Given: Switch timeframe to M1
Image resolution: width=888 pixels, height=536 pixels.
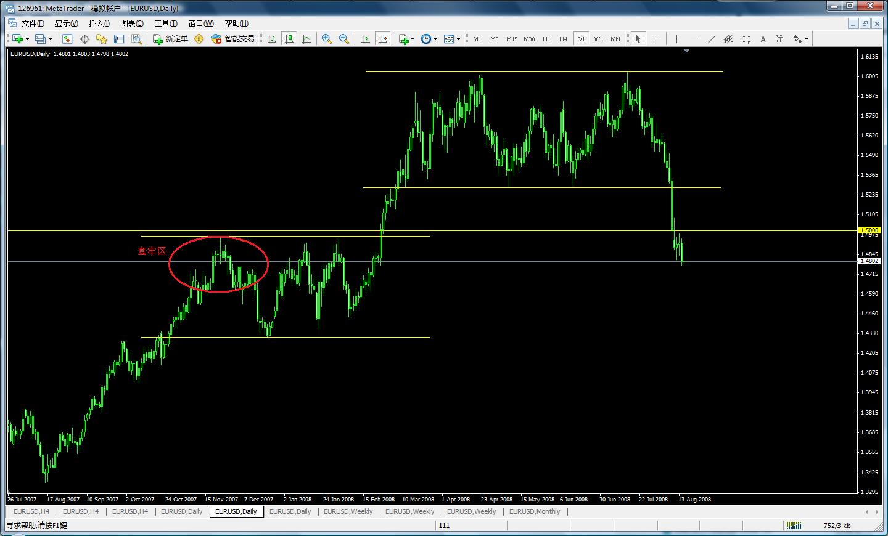Looking at the screenshot, I should tap(477, 39).
